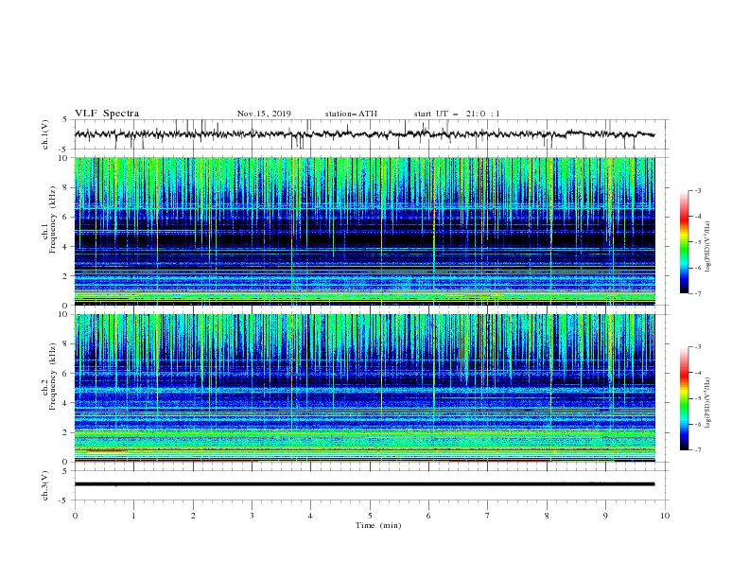Click time axis tick label "7"

pyautogui.click(x=488, y=516)
